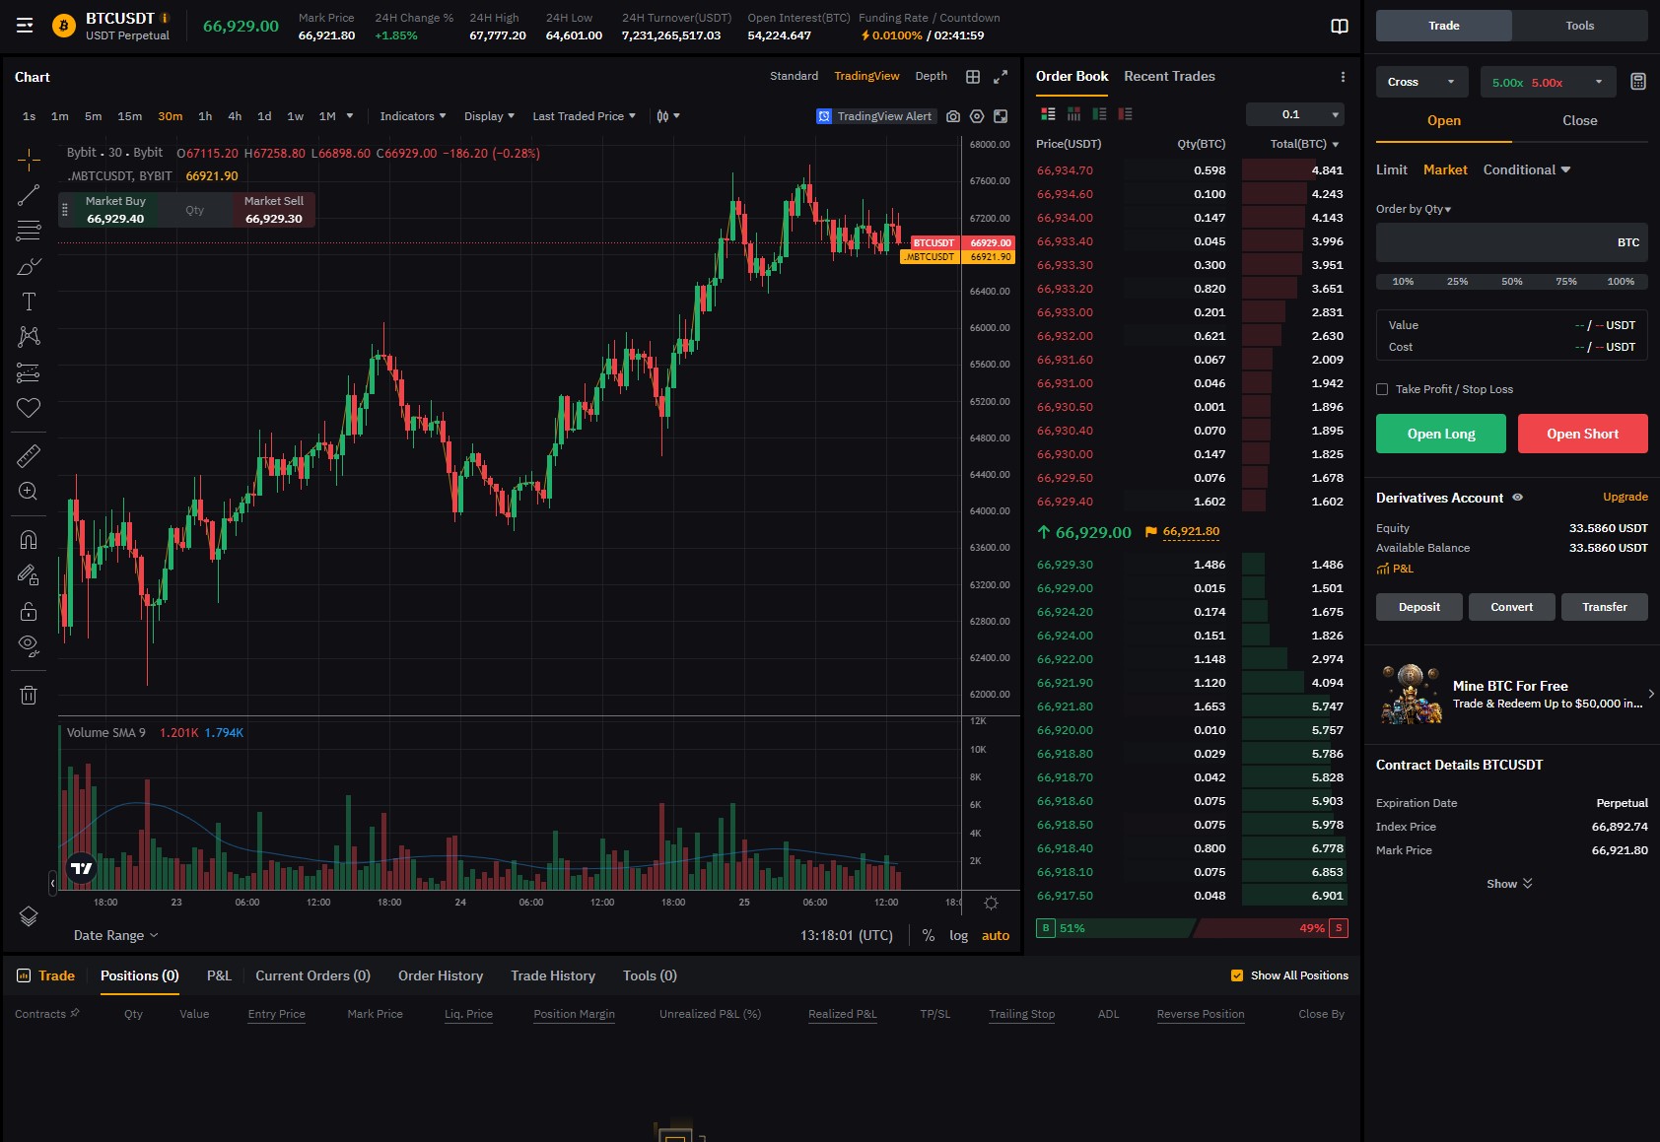Select the zoom in tool
The image size is (1660, 1142).
coord(29,491)
